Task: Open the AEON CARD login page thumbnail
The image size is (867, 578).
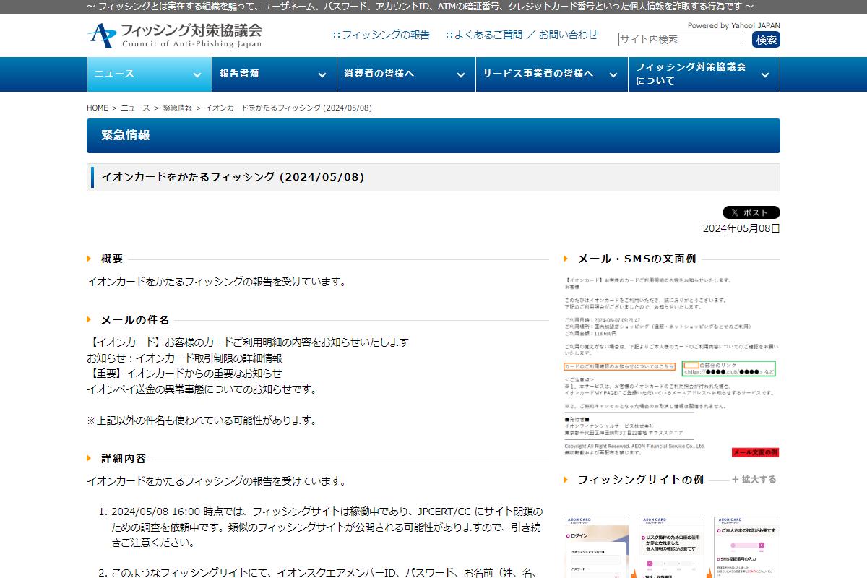Action: [596, 547]
